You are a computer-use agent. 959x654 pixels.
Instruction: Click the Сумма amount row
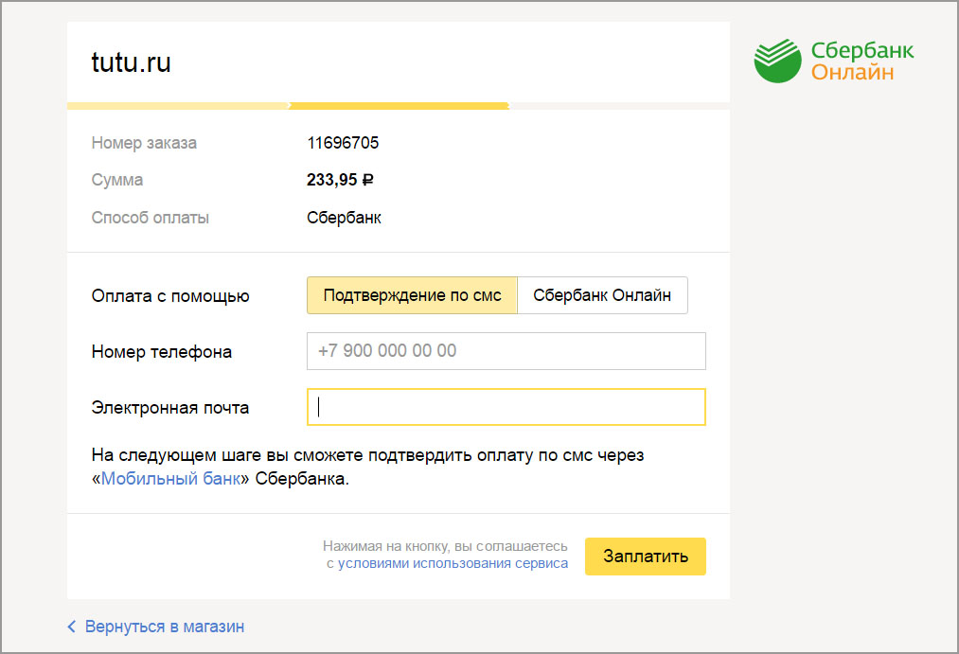[116, 179]
